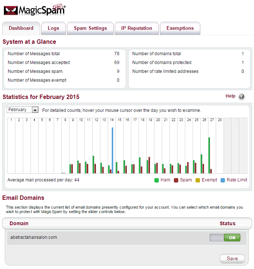Open the Spam Settings tab
Screen dimensions: 254x269
point(90,28)
